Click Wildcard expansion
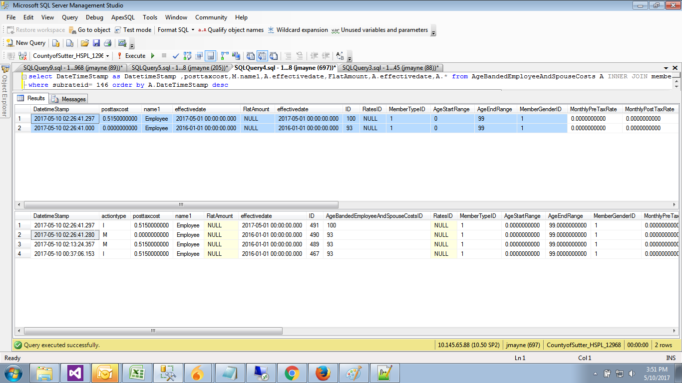The image size is (682, 383). pyautogui.click(x=298, y=30)
